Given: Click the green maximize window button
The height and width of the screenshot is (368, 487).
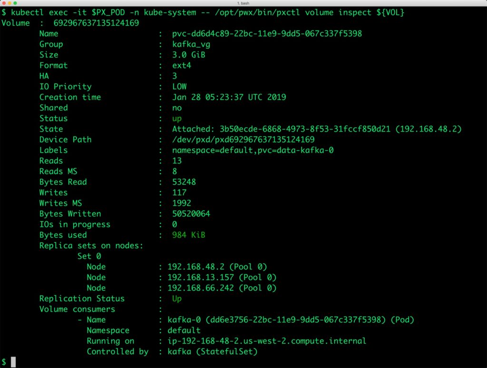Looking at the screenshot, I should point(15,3).
